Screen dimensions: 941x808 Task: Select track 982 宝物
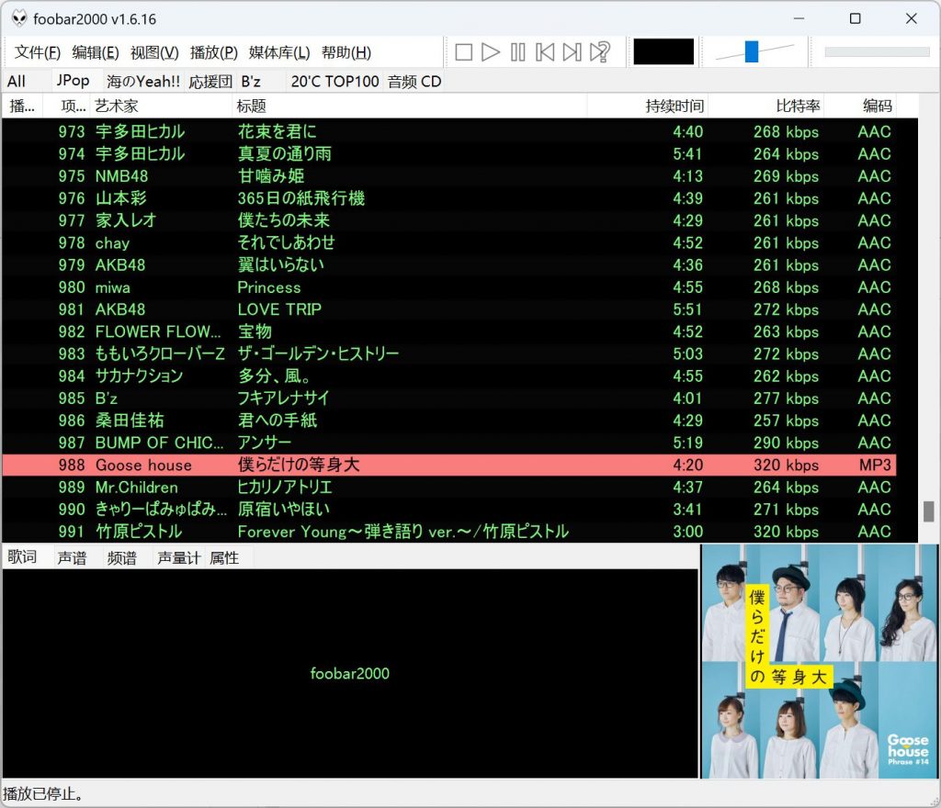coord(448,331)
